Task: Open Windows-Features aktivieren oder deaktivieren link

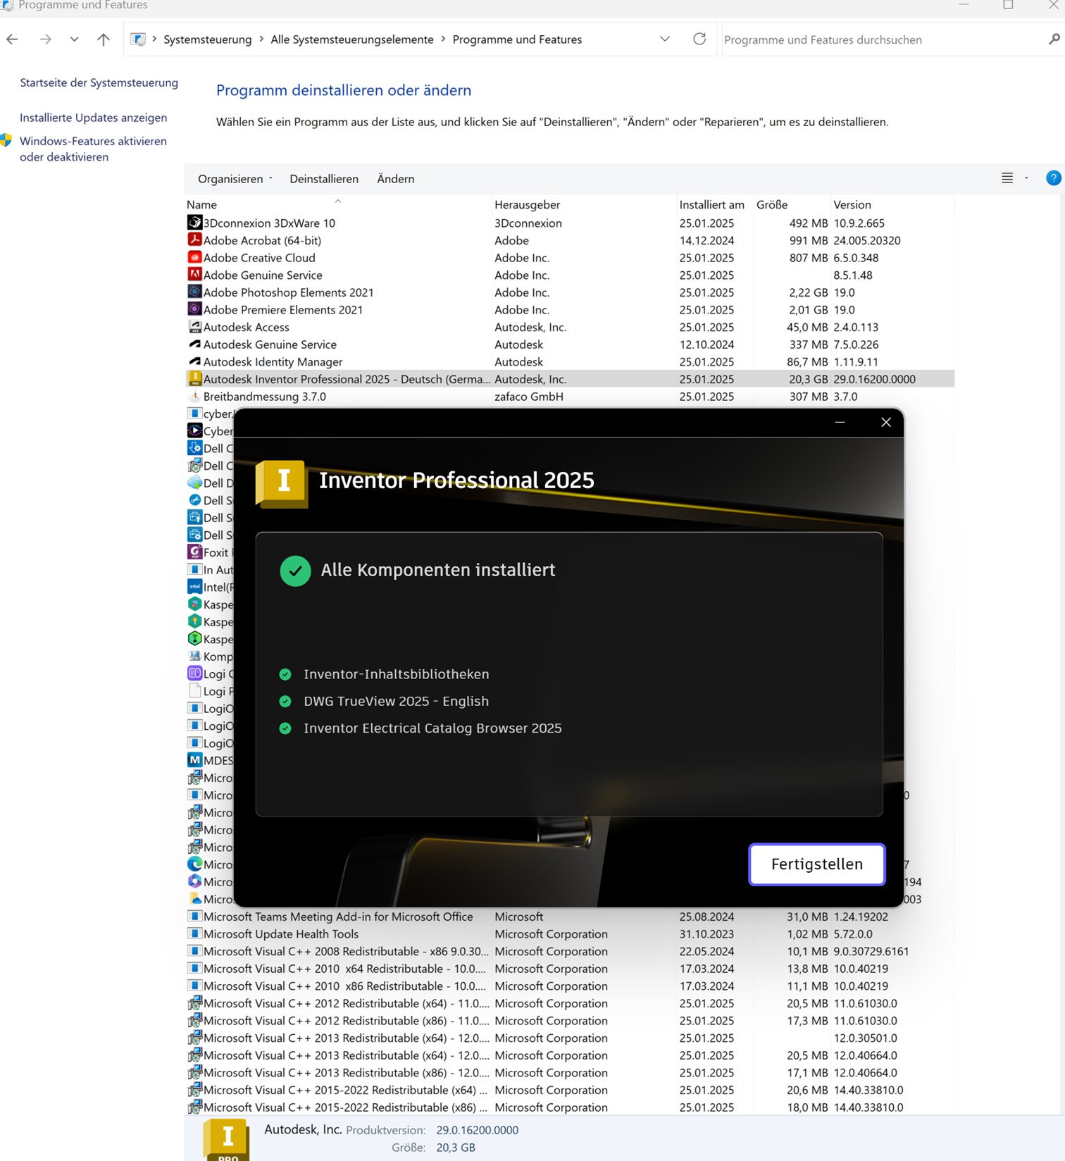Action: point(93,149)
